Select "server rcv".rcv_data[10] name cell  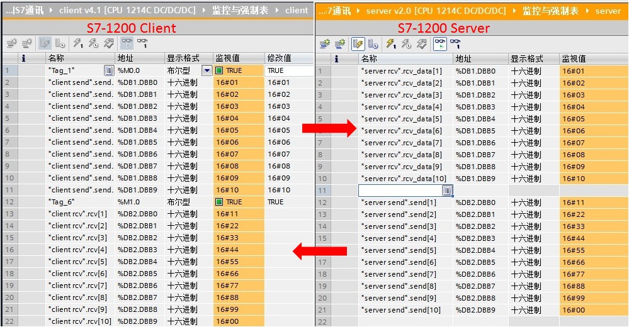click(405, 179)
